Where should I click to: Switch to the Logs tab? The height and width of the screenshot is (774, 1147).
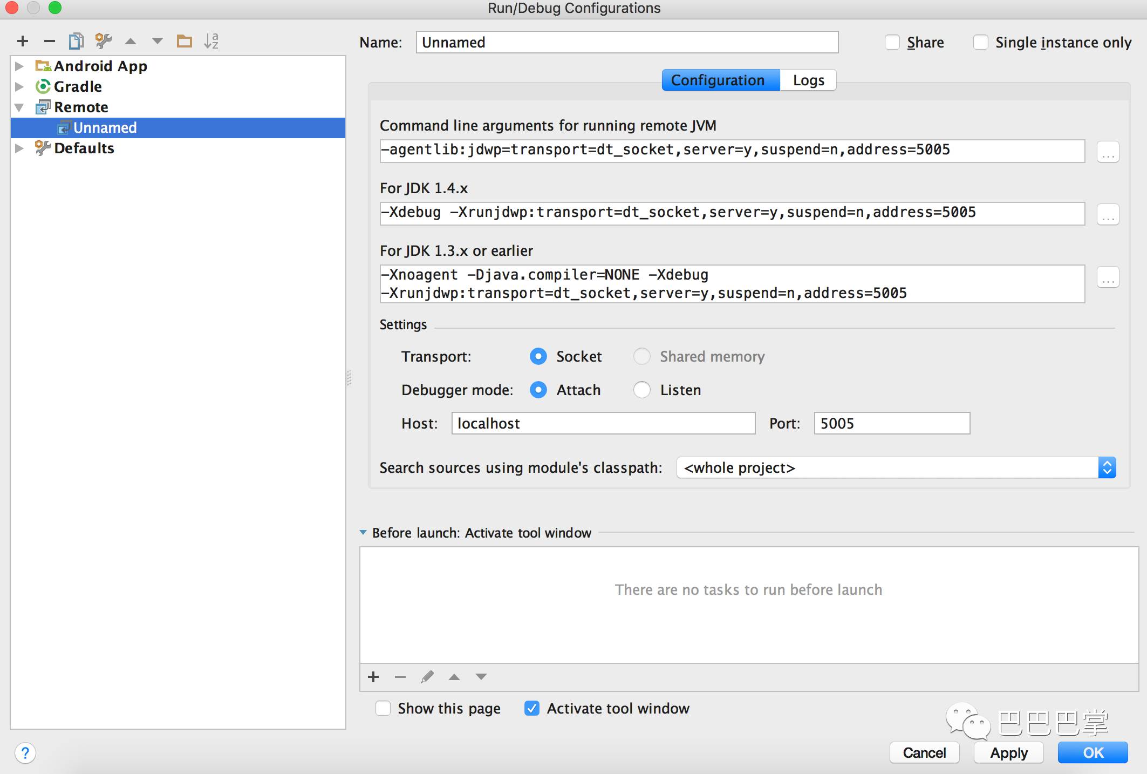pyautogui.click(x=808, y=80)
